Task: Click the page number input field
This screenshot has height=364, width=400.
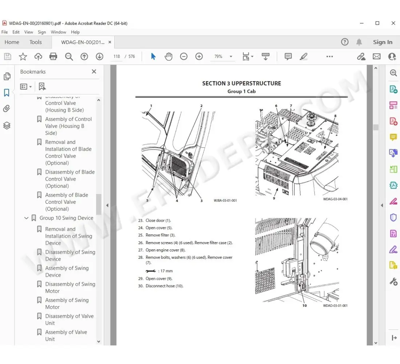Action: point(116,56)
